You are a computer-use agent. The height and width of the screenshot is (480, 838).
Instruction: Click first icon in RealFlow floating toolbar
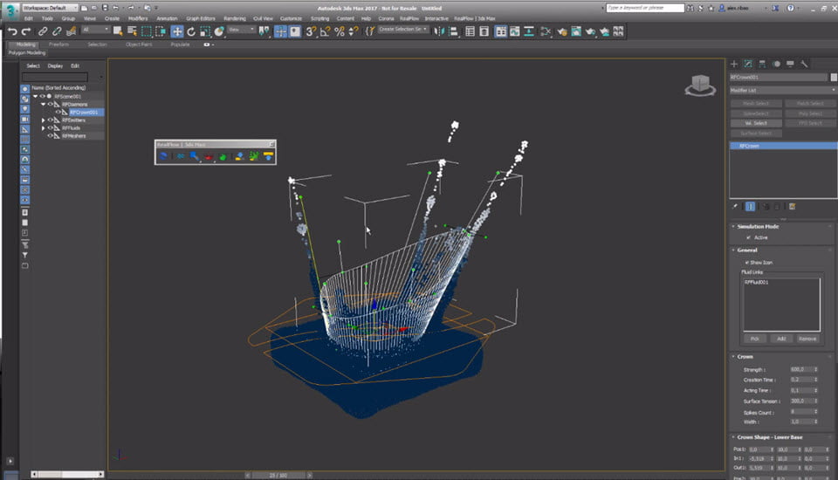[163, 156]
